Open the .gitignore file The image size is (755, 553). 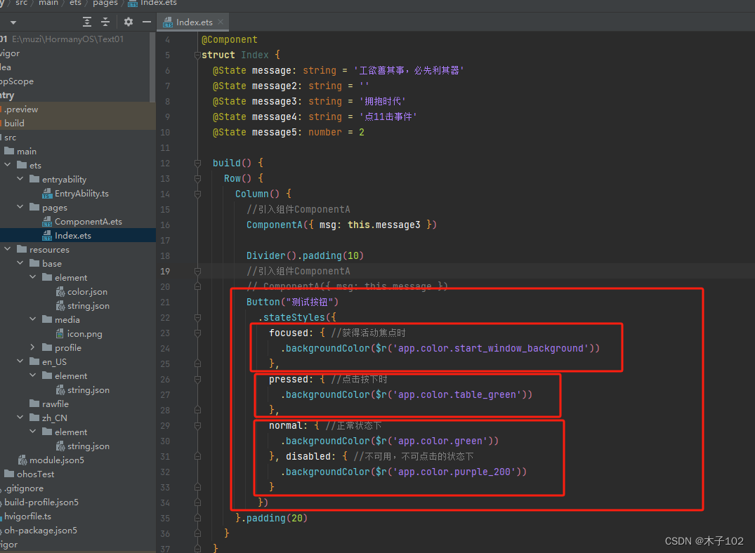tap(24, 488)
